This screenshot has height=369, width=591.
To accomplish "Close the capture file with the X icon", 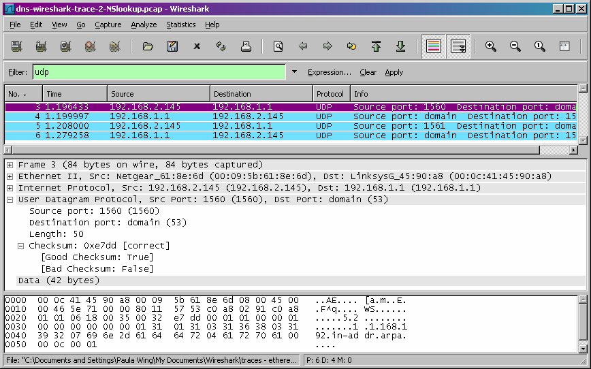I will [x=197, y=46].
